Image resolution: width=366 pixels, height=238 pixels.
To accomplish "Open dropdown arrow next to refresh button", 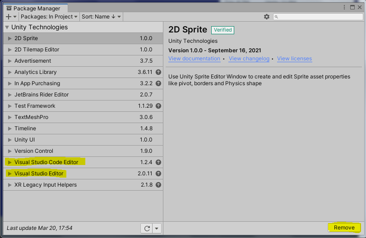I will pyautogui.click(x=157, y=228).
